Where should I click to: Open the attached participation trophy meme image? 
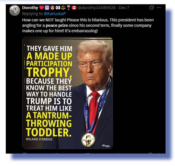point(67,93)
